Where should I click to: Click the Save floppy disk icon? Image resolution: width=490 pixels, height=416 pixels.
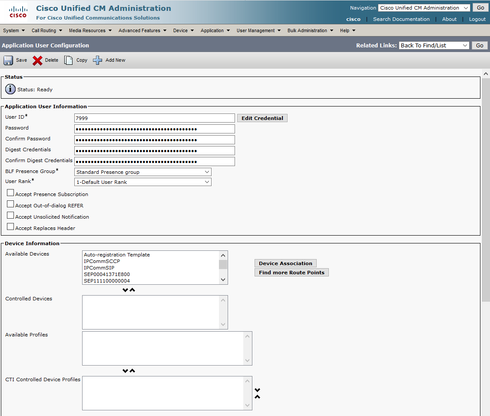(8, 60)
